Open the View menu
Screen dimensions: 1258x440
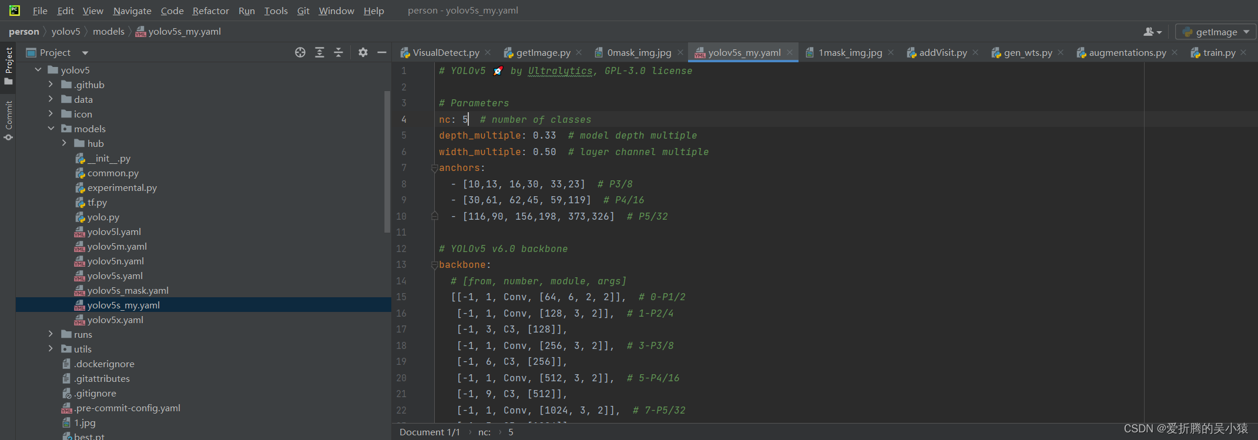pos(93,11)
